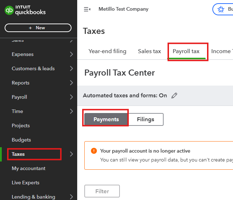The width and height of the screenshot is (233, 200).
Task: Click the orange warning alert icon
Action: pos(94,151)
